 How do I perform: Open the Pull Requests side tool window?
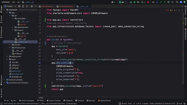tap(1, 32)
